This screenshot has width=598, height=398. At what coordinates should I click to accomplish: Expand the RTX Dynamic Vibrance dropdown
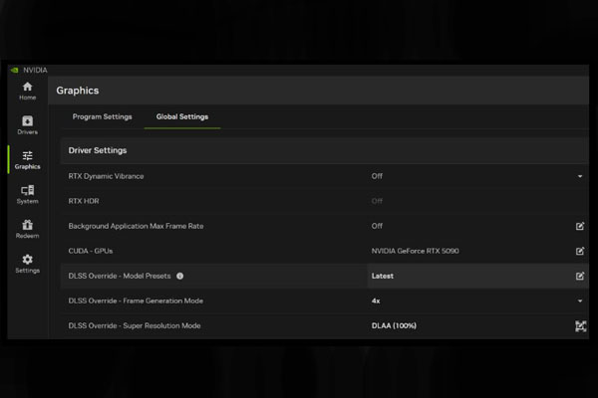580,176
